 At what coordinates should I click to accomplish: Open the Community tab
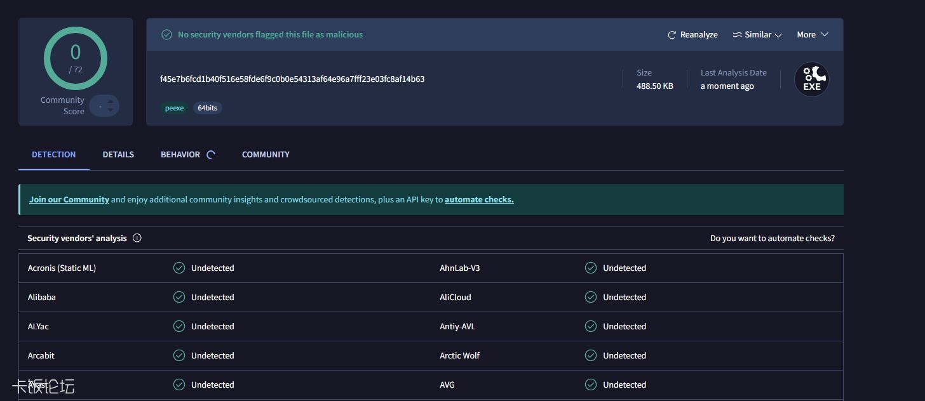click(x=266, y=154)
